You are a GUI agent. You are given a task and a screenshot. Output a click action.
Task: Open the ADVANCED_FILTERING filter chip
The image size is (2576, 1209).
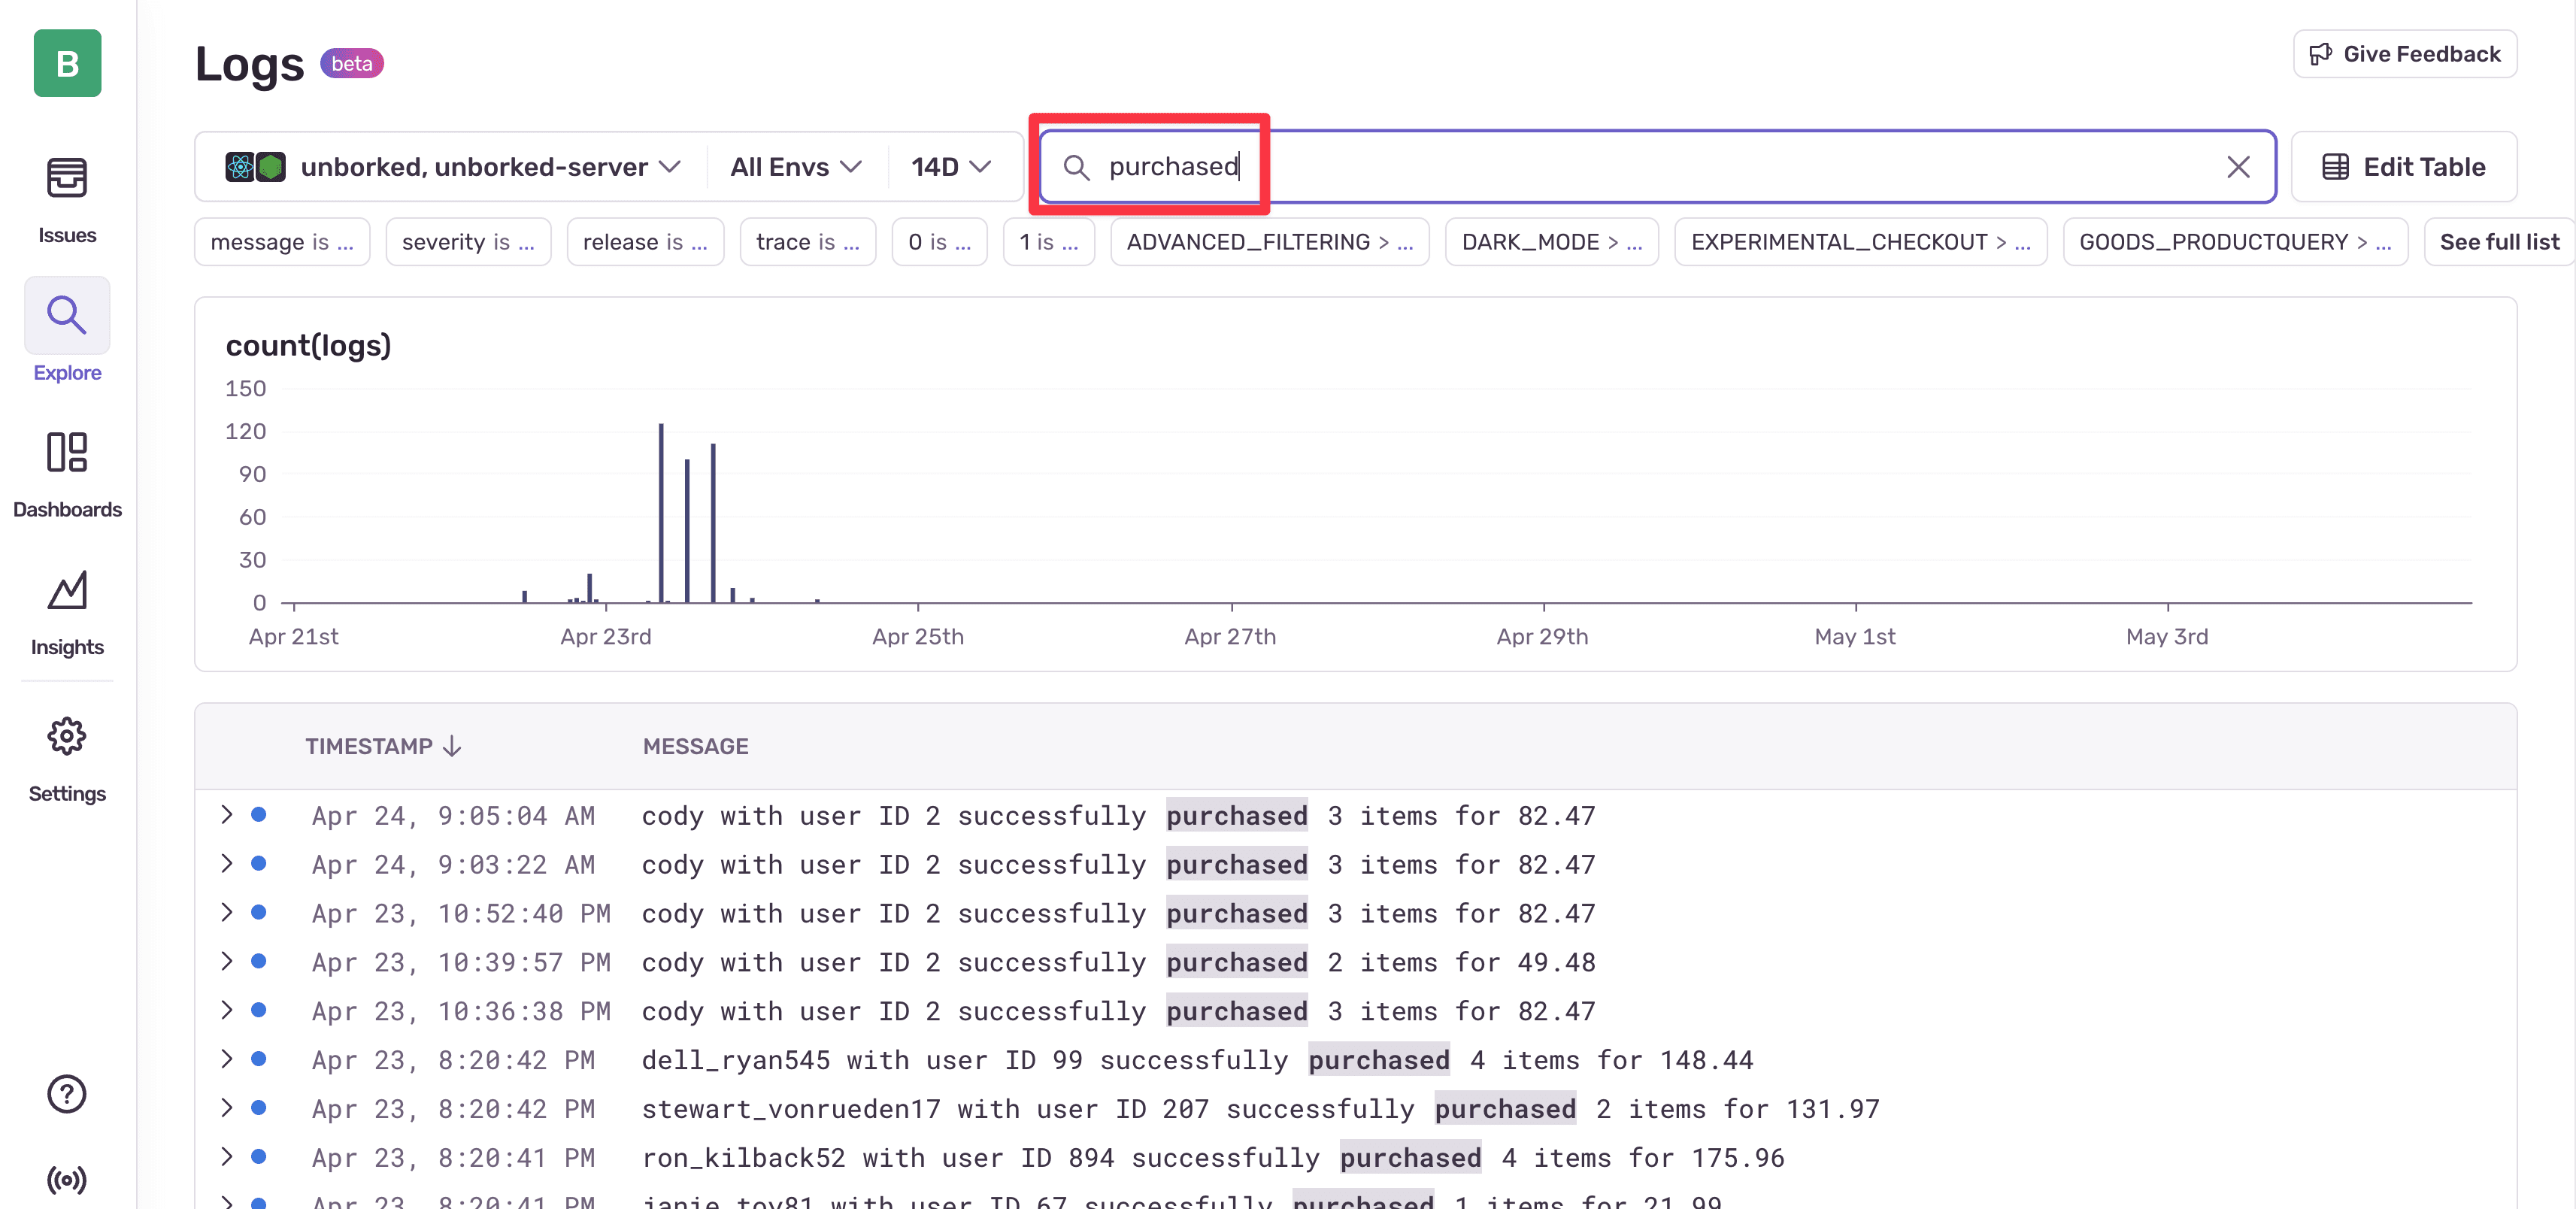(x=1269, y=241)
